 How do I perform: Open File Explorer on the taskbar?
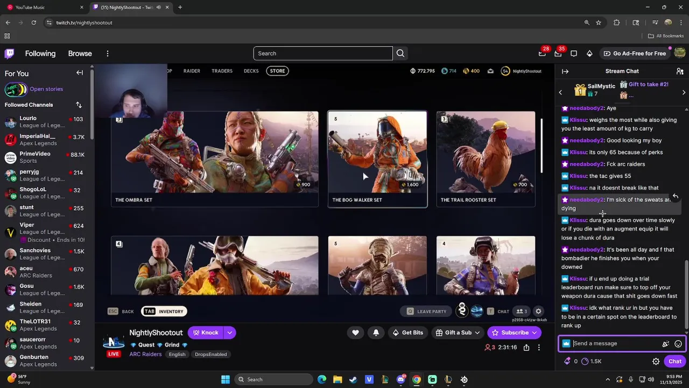(337, 379)
